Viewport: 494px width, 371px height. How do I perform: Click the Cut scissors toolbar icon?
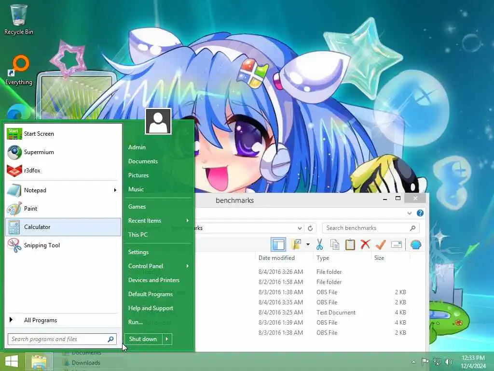click(319, 244)
